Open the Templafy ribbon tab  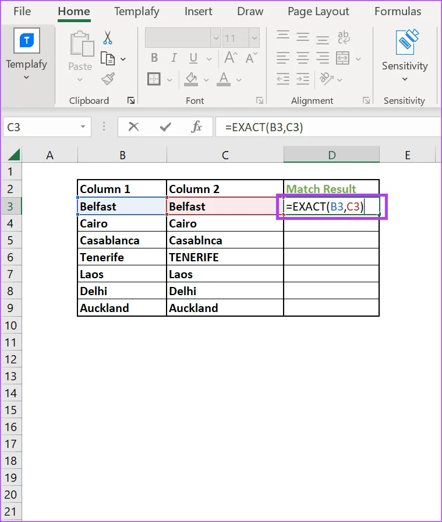(137, 11)
